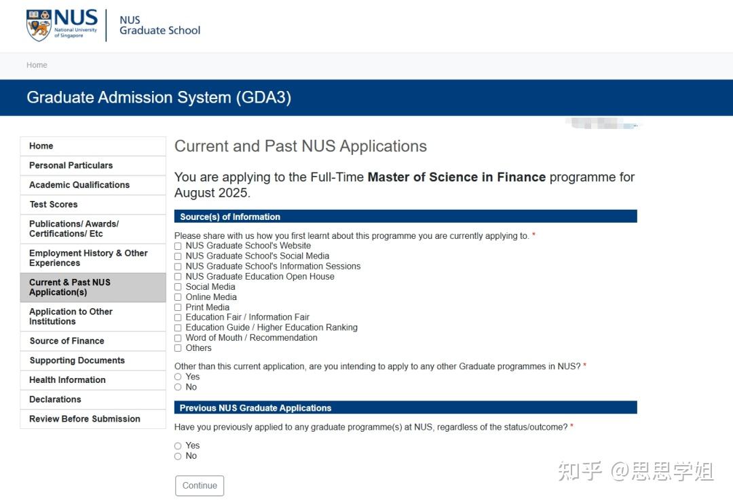Enable the Word of Mouth / Recommendation checkbox
This screenshot has height=501, width=733.
[177, 337]
